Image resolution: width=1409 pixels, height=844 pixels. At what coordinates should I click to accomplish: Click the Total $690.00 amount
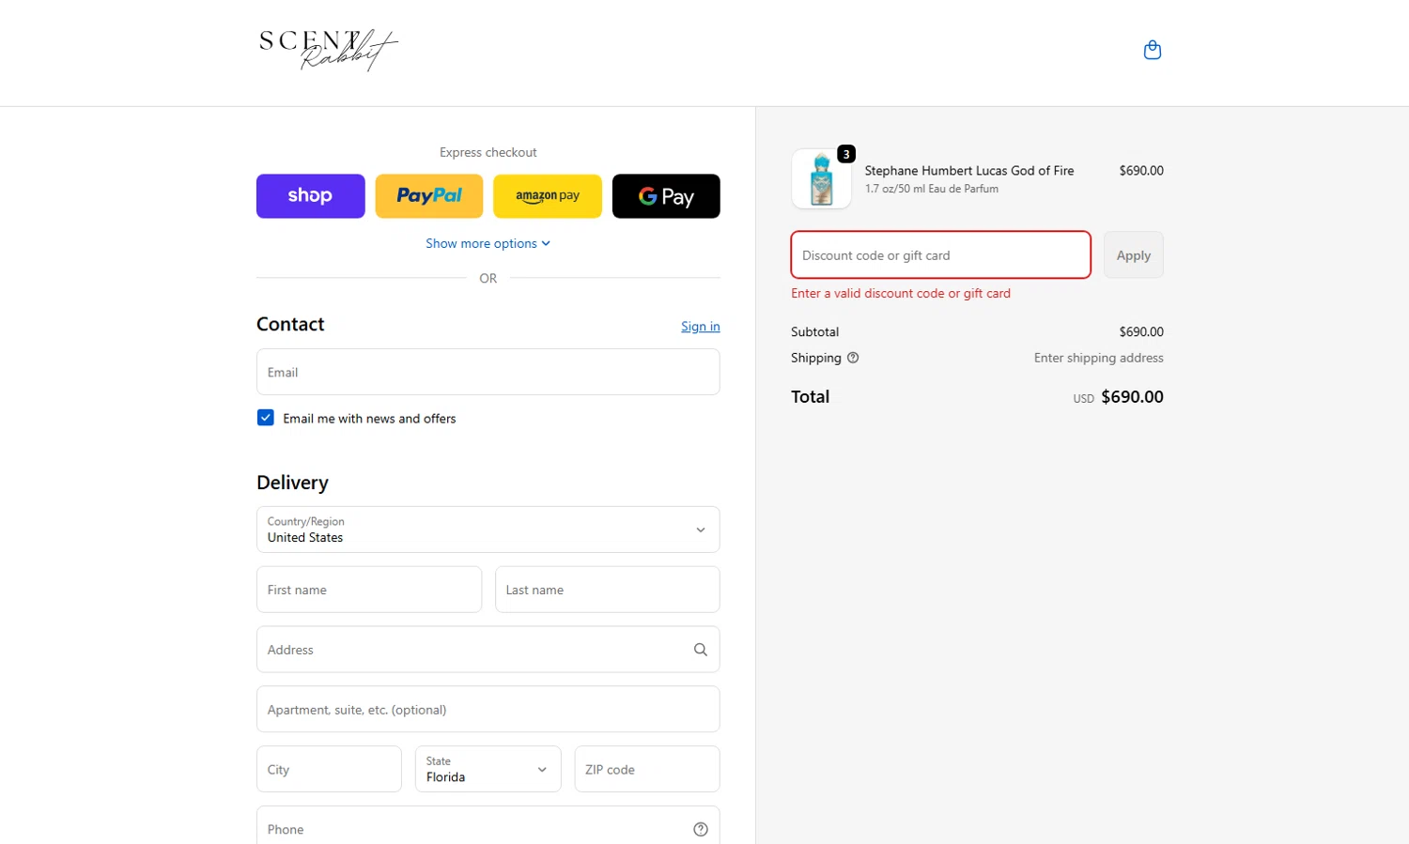[x=1132, y=397]
